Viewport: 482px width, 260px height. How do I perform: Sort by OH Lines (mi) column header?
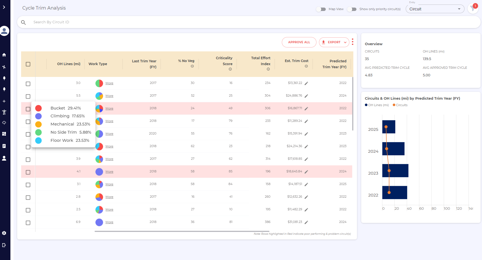pyautogui.click(x=69, y=64)
